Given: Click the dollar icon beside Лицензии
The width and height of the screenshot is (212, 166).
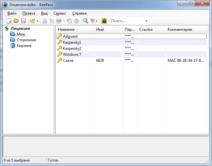Looking at the screenshot, I should click(x=7, y=29).
